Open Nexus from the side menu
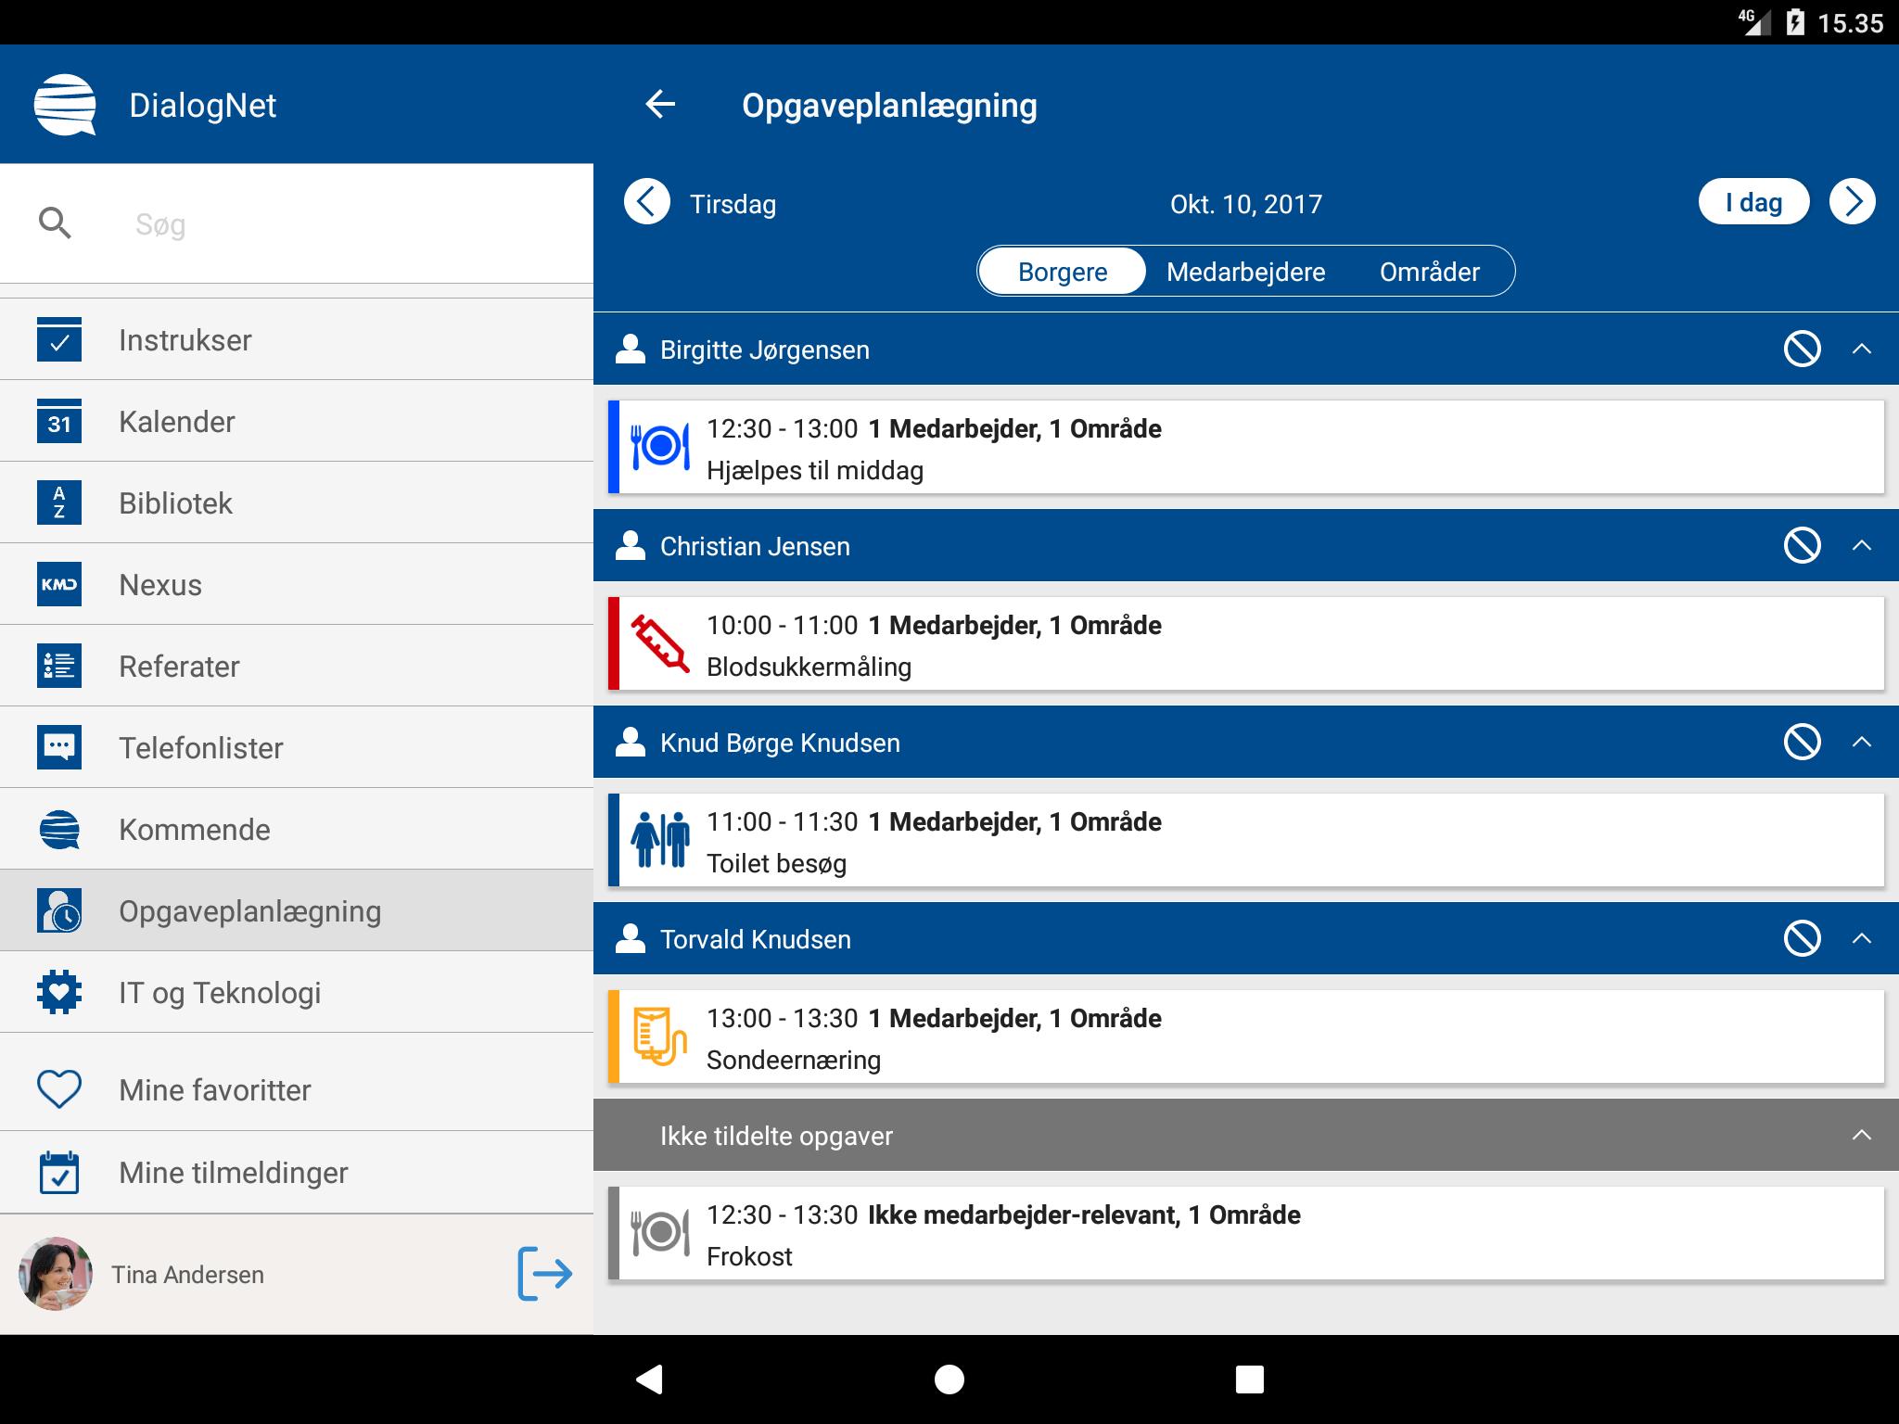The height and width of the screenshot is (1424, 1899). [x=297, y=584]
